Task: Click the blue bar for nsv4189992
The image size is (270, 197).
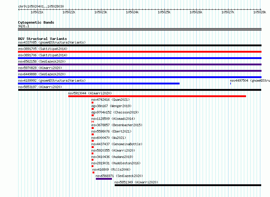Action: click(x=99, y=84)
